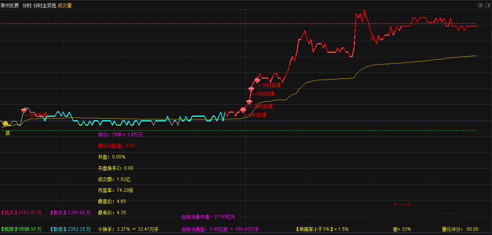Click the 最高价: 4.65 value

[112, 201]
